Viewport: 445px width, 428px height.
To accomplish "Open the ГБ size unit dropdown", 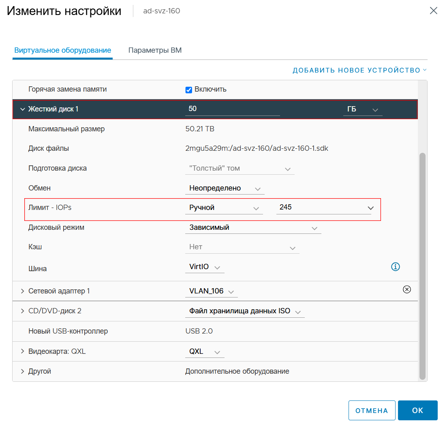I will [363, 109].
